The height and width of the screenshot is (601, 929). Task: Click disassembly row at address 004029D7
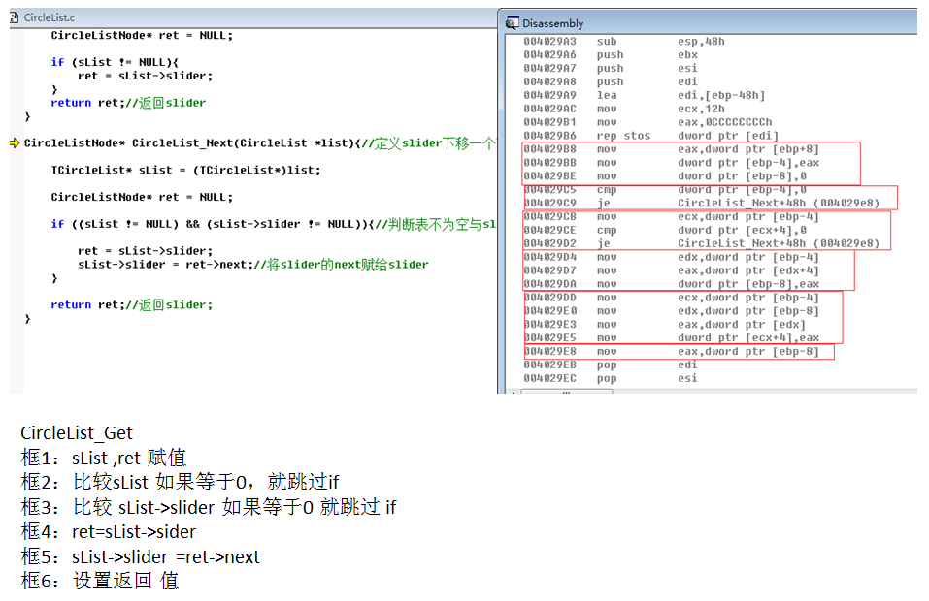(672, 270)
